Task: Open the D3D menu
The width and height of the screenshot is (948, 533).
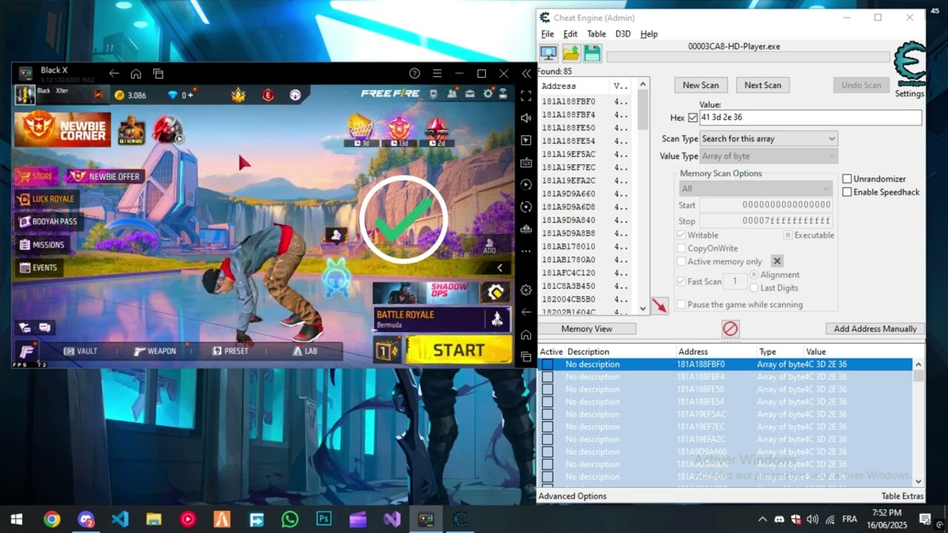Action: (623, 34)
